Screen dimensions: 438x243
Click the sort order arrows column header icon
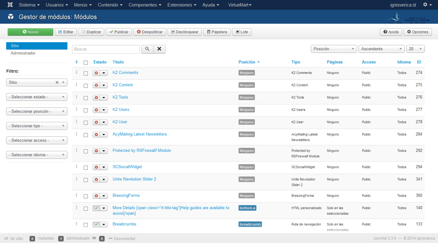point(76,62)
